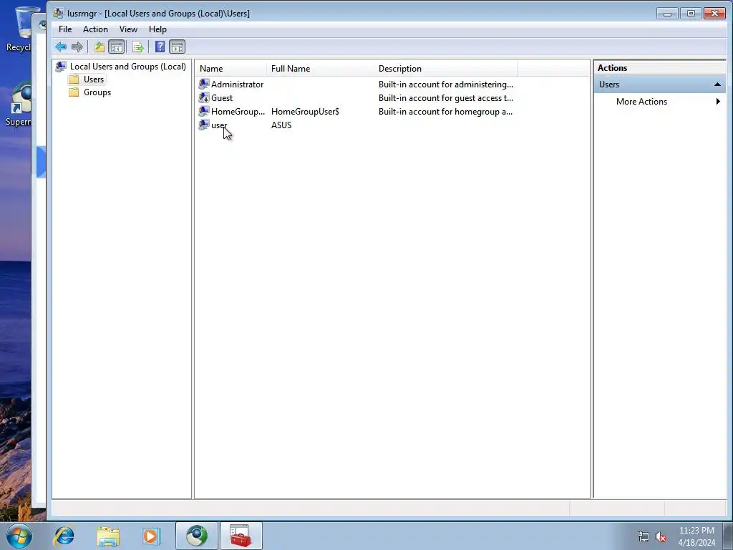Click the Forward arrow toolbar icon
Screen dimensions: 733x550
[77, 47]
